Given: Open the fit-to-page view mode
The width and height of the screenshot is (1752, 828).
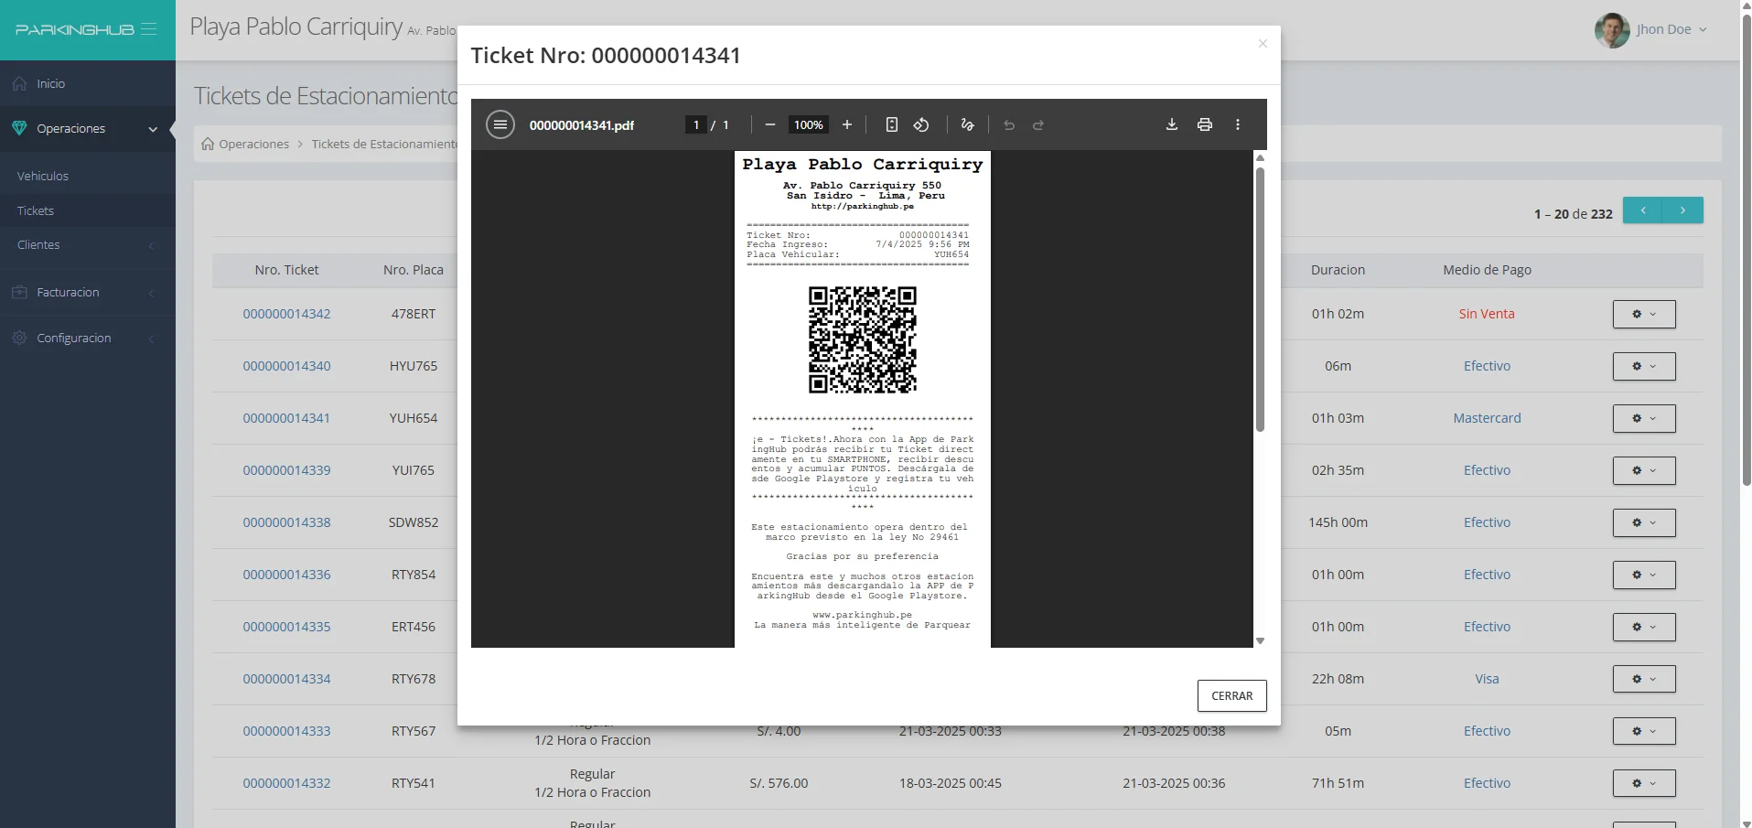Looking at the screenshot, I should point(891,124).
